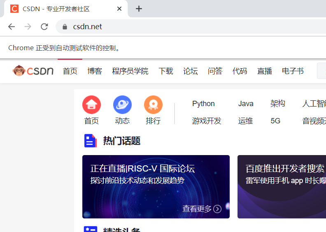Image resolution: width=326 pixels, height=232 pixels.
Task: Click the 查看更多 circled arrow icon
Action: [x=217, y=209]
